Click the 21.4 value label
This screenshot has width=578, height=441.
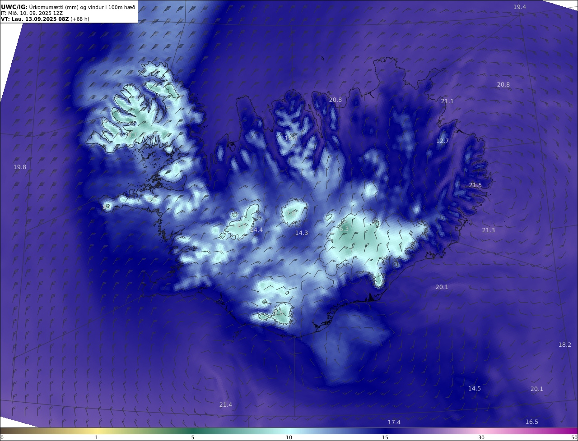pos(225,405)
